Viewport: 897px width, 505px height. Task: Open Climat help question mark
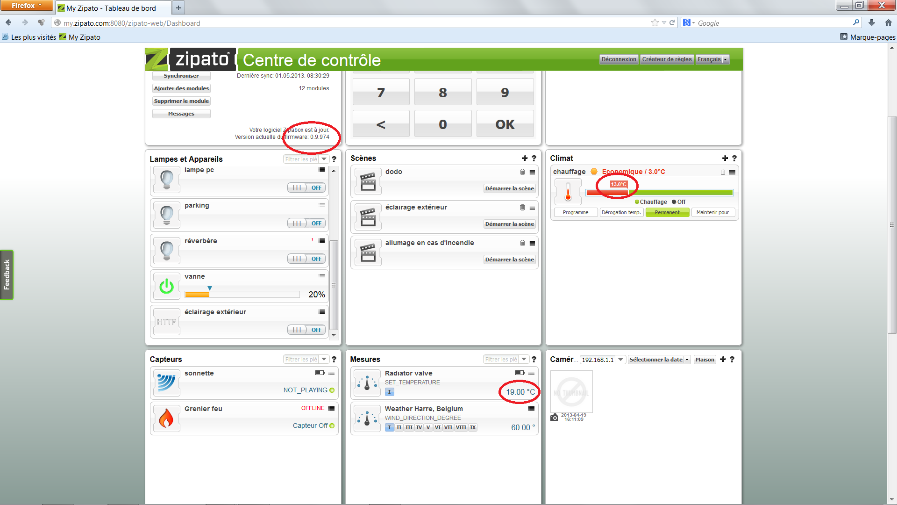(734, 159)
